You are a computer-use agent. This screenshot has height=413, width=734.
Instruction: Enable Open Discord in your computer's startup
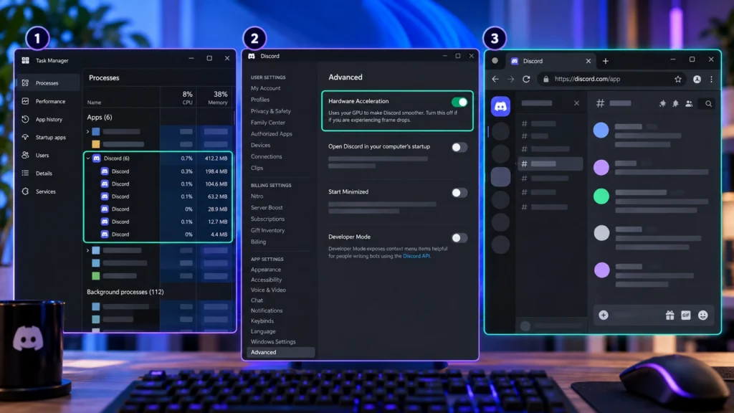(459, 148)
